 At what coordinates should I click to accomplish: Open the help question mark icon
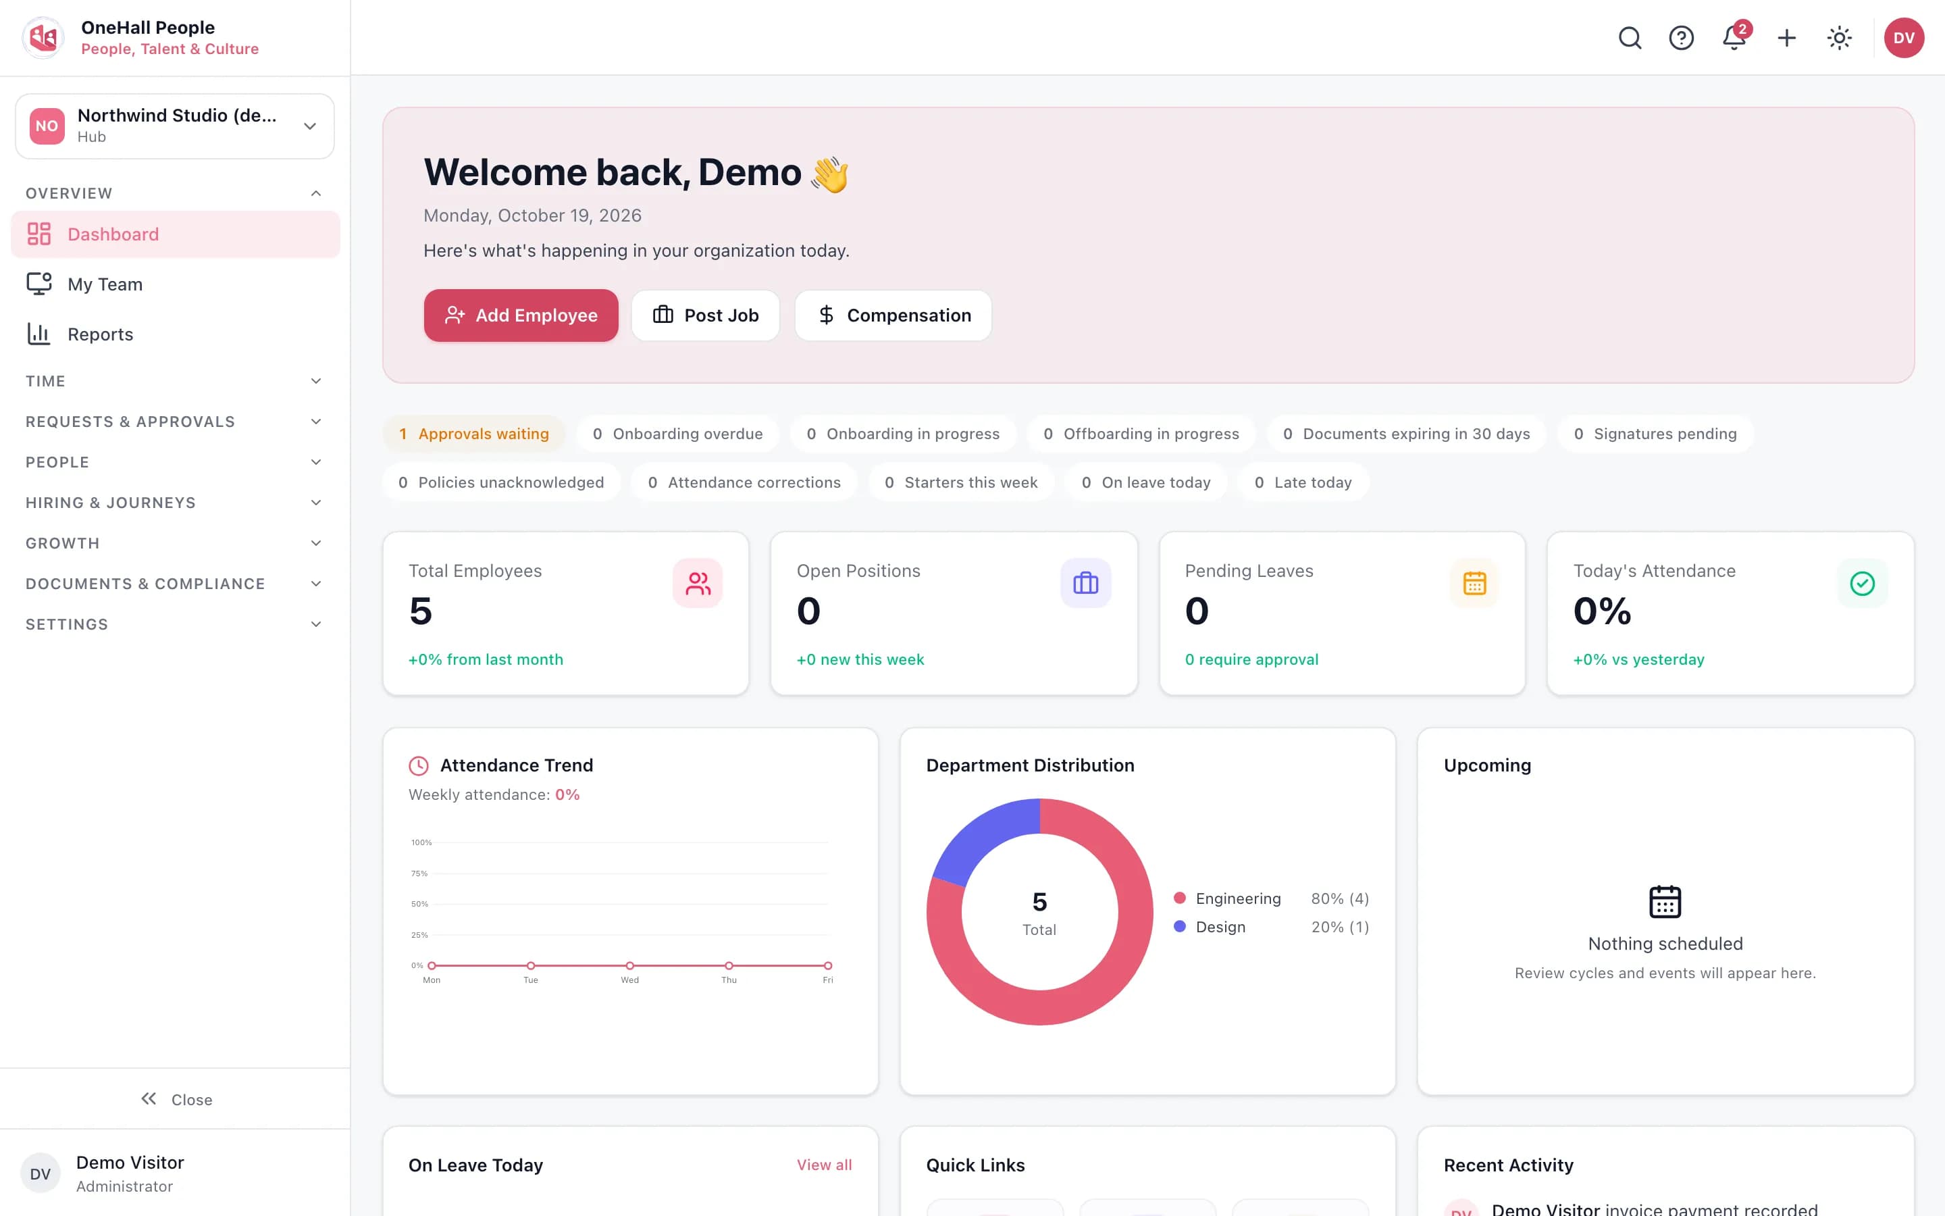tap(1680, 38)
